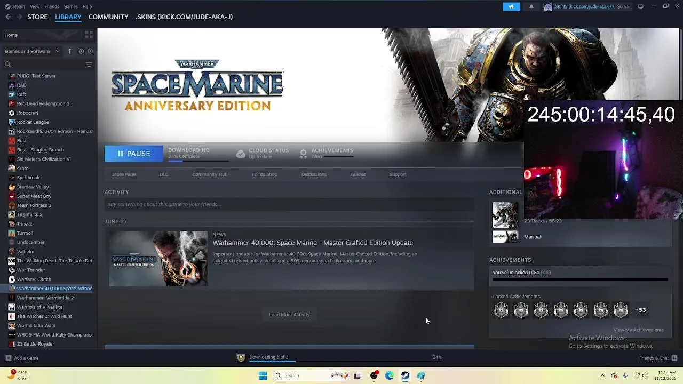Open the Points Shop link
The width and height of the screenshot is (683, 384).
(264, 174)
